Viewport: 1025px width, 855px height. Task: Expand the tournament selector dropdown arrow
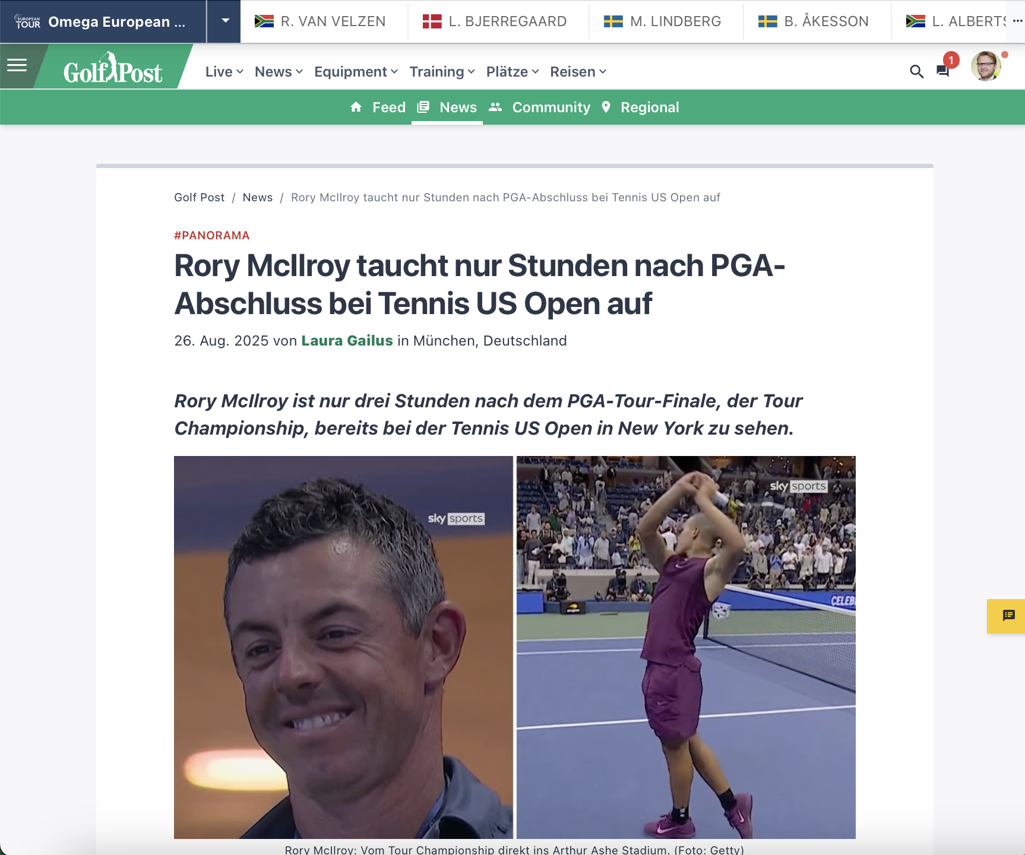click(225, 21)
